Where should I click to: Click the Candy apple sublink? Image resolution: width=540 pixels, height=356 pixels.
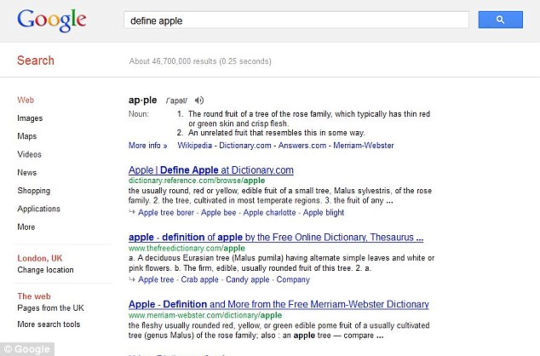248,279
